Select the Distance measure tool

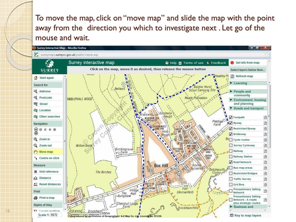coord(45,178)
